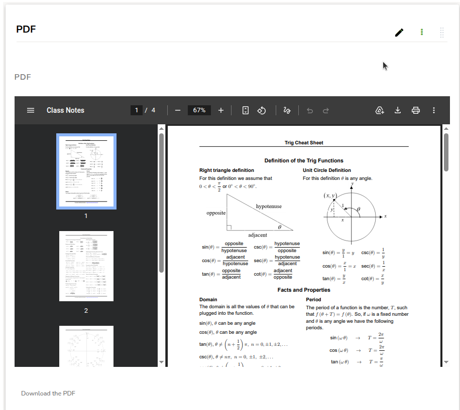
Task: Click the Trig Cheat Sheet heading
Action: tap(304, 143)
